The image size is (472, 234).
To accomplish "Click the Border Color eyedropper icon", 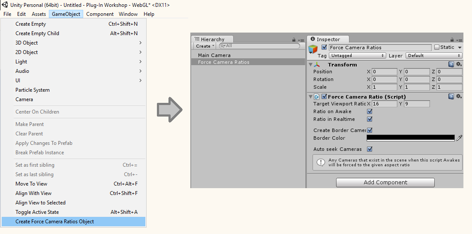I will [459, 138].
